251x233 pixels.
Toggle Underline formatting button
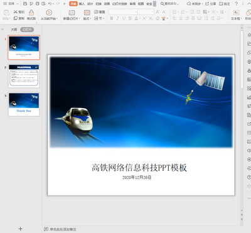click(x=124, y=18)
